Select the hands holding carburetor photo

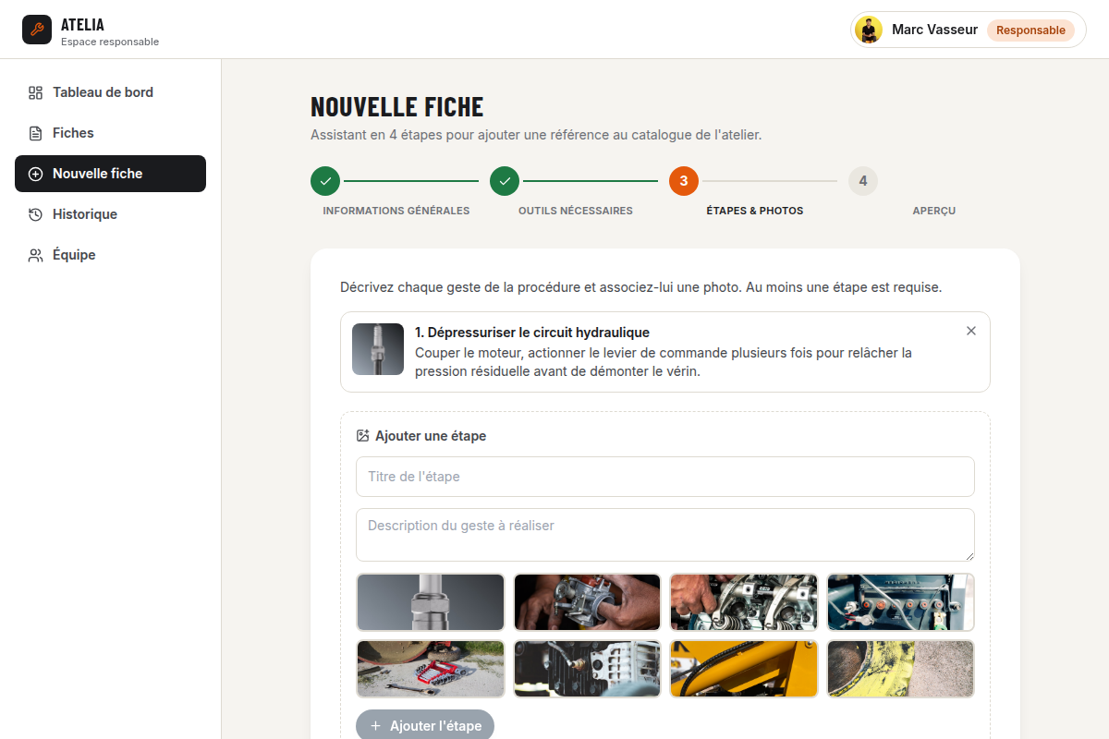[x=588, y=602]
